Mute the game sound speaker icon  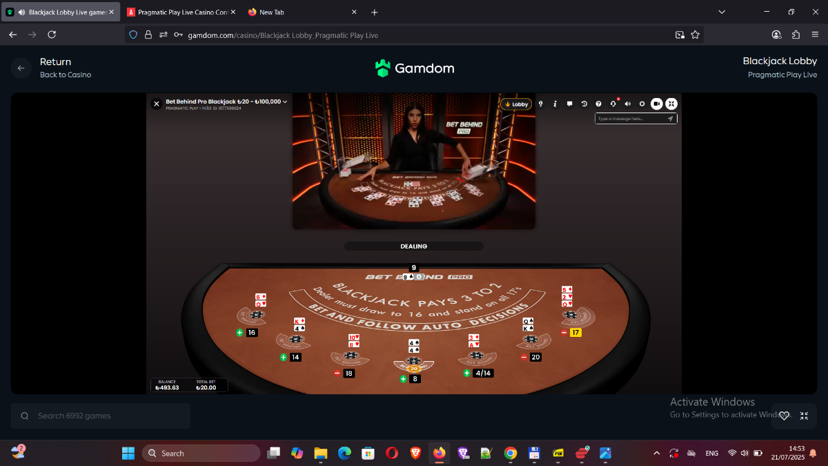click(x=627, y=104)
